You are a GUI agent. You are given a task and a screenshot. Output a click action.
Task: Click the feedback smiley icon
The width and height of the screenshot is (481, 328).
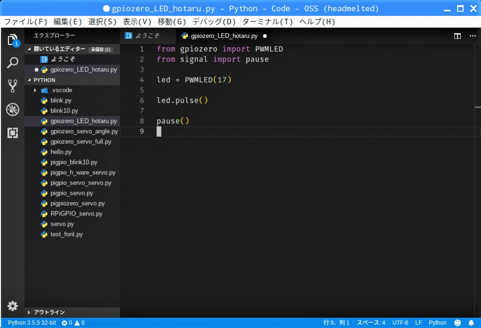click(458, 323)
